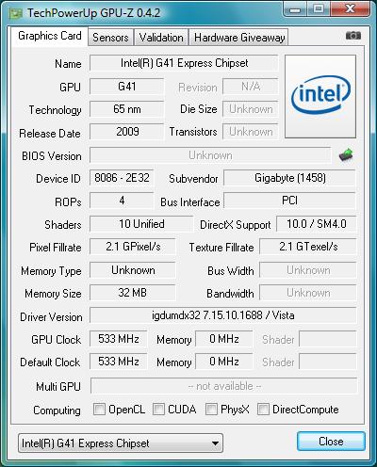The height and width of the screenshot is (467, 377).
Task: Click the Intel vendor logo
Action: pos(320,96)
